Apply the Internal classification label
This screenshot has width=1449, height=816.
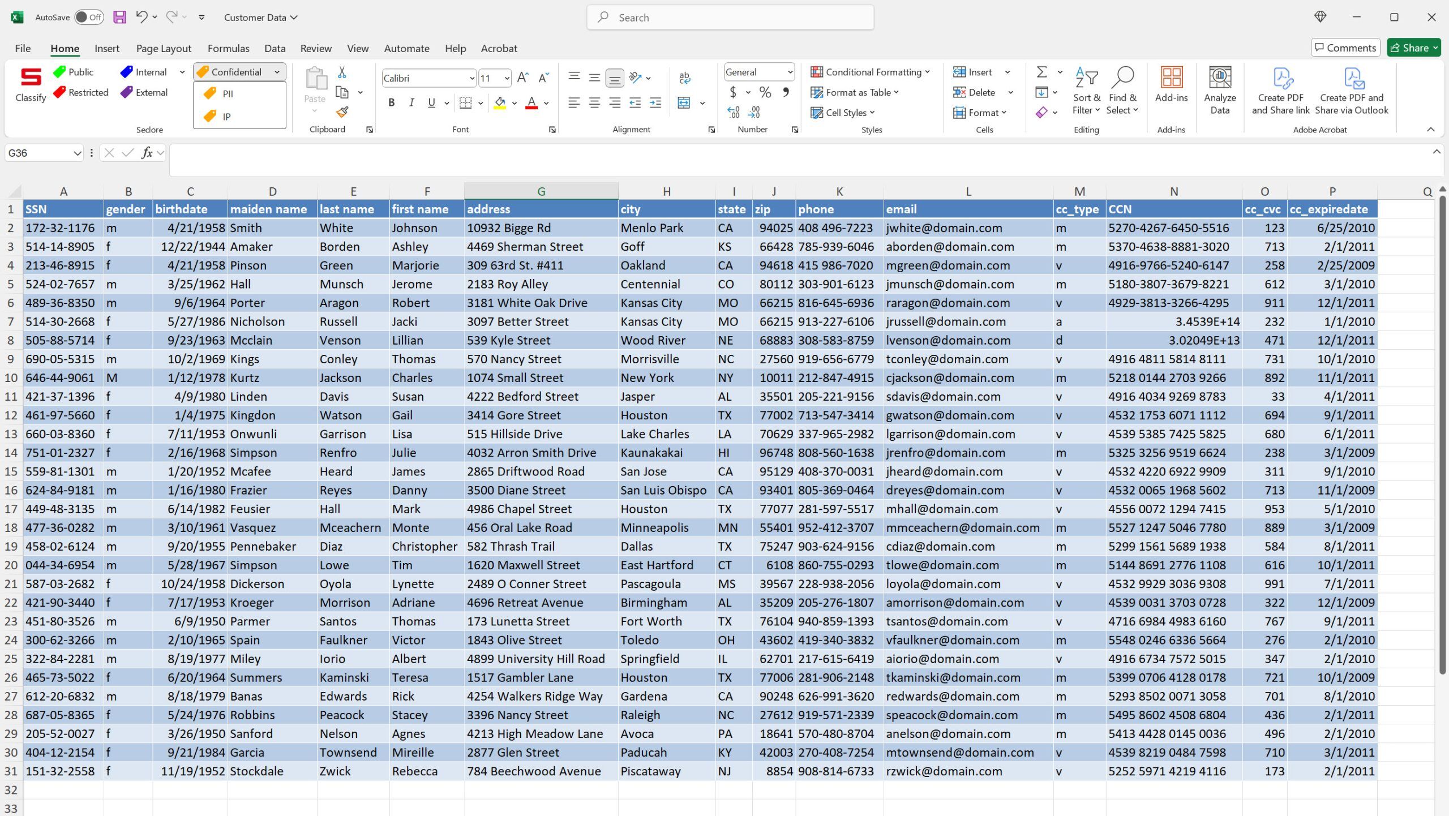[144, 72]
